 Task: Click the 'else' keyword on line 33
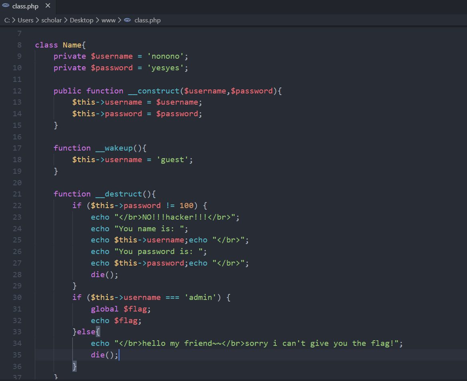[86, 332]
